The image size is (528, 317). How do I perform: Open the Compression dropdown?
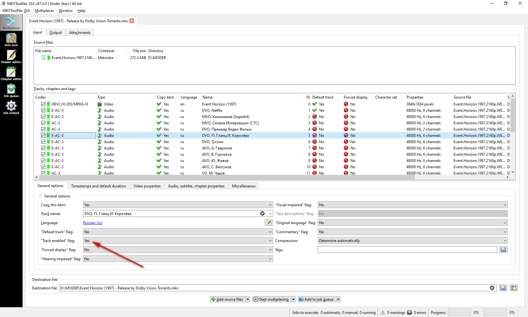click(x=413, y=240)
